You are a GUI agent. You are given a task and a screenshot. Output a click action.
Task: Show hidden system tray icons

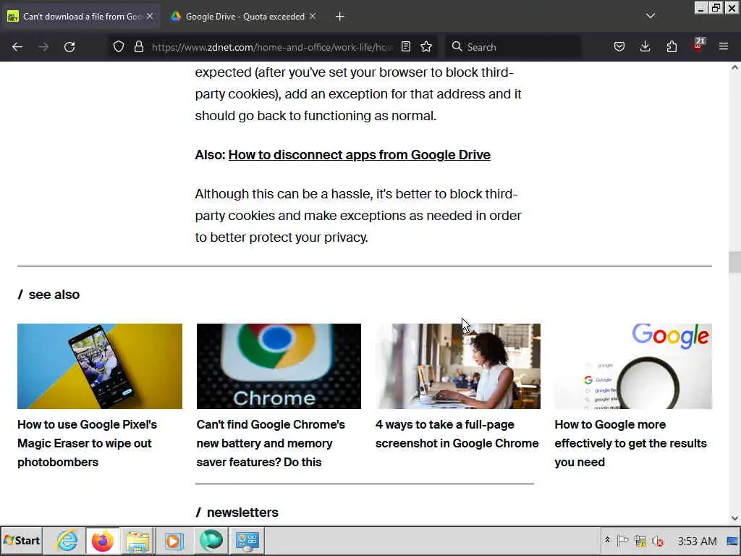point(607,540)
